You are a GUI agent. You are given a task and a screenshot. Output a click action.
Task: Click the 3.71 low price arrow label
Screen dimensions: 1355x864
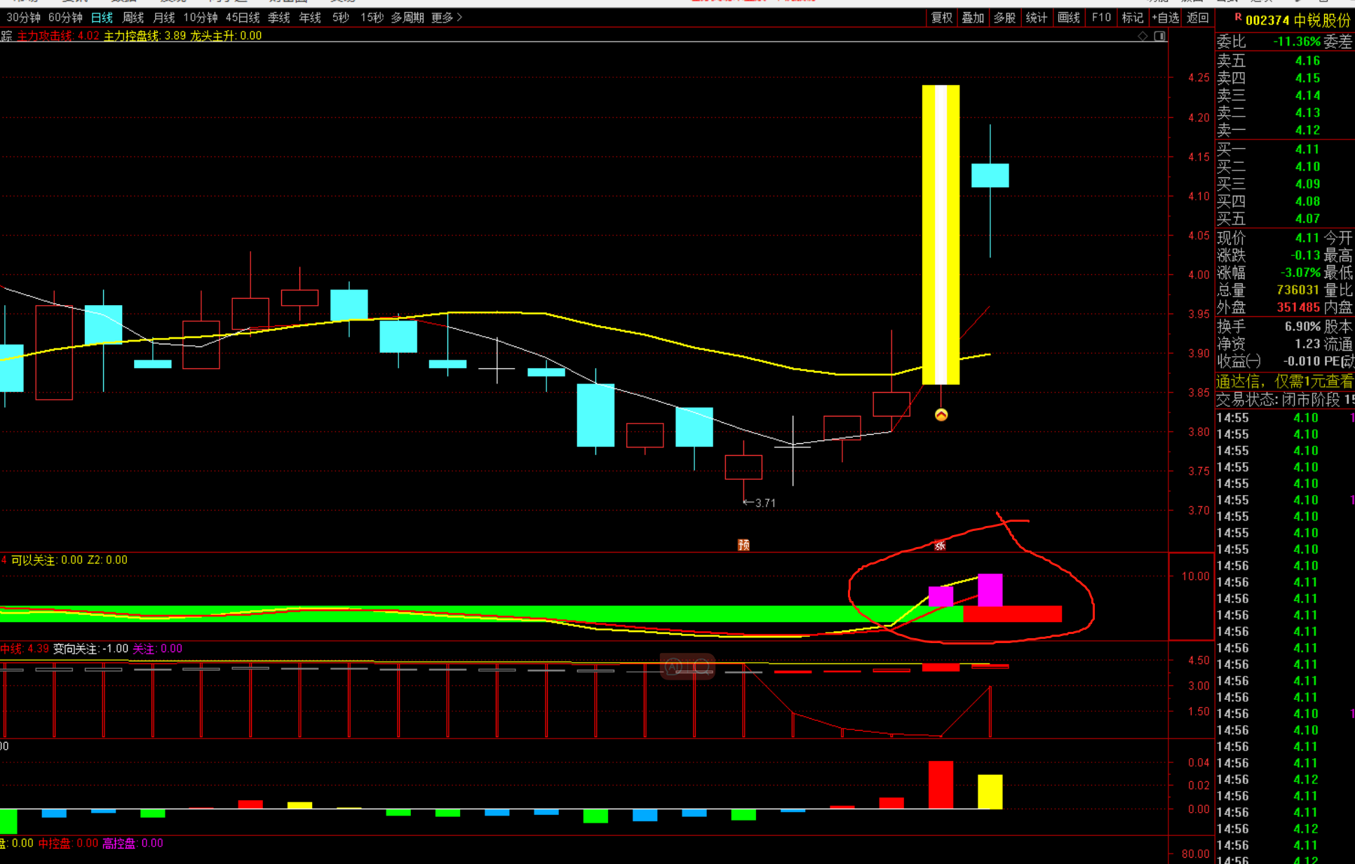coord(760,503)
